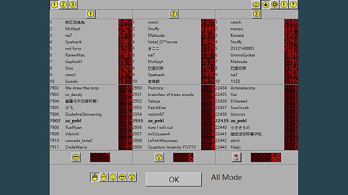
Task: Click the column 1 header circle button
Action: (x=90, y=14)
